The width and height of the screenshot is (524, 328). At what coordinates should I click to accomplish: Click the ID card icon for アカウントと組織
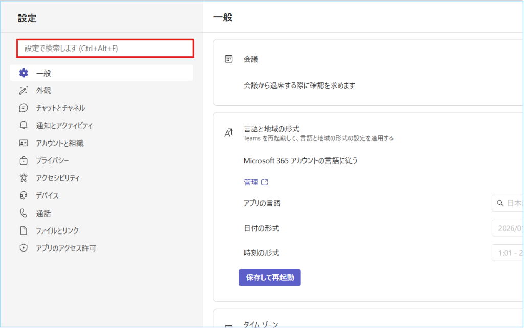24,143
